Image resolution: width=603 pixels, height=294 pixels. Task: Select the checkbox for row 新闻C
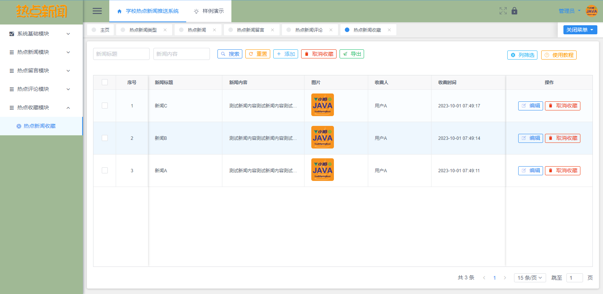click(105, 106)
